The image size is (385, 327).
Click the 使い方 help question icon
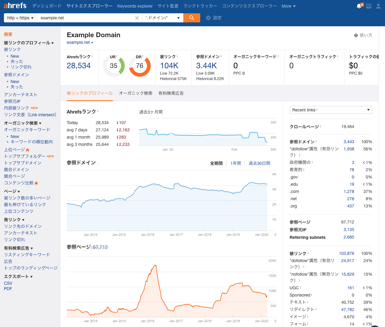pos(356,35)
